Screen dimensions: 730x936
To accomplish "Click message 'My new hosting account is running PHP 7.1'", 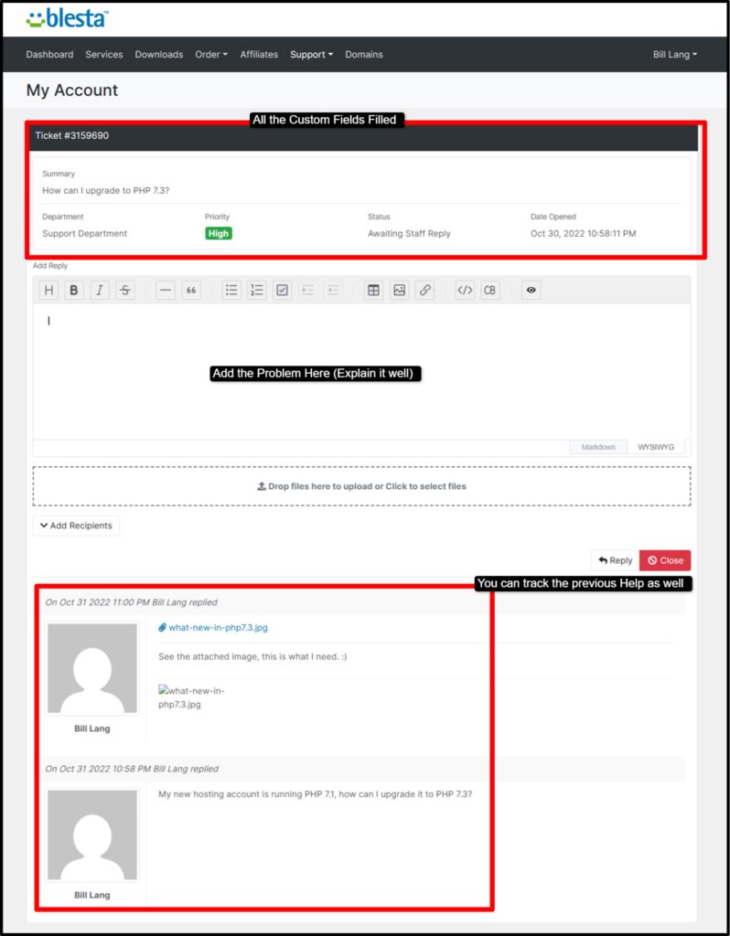I will pyautogui.click(x=316, y=794).
